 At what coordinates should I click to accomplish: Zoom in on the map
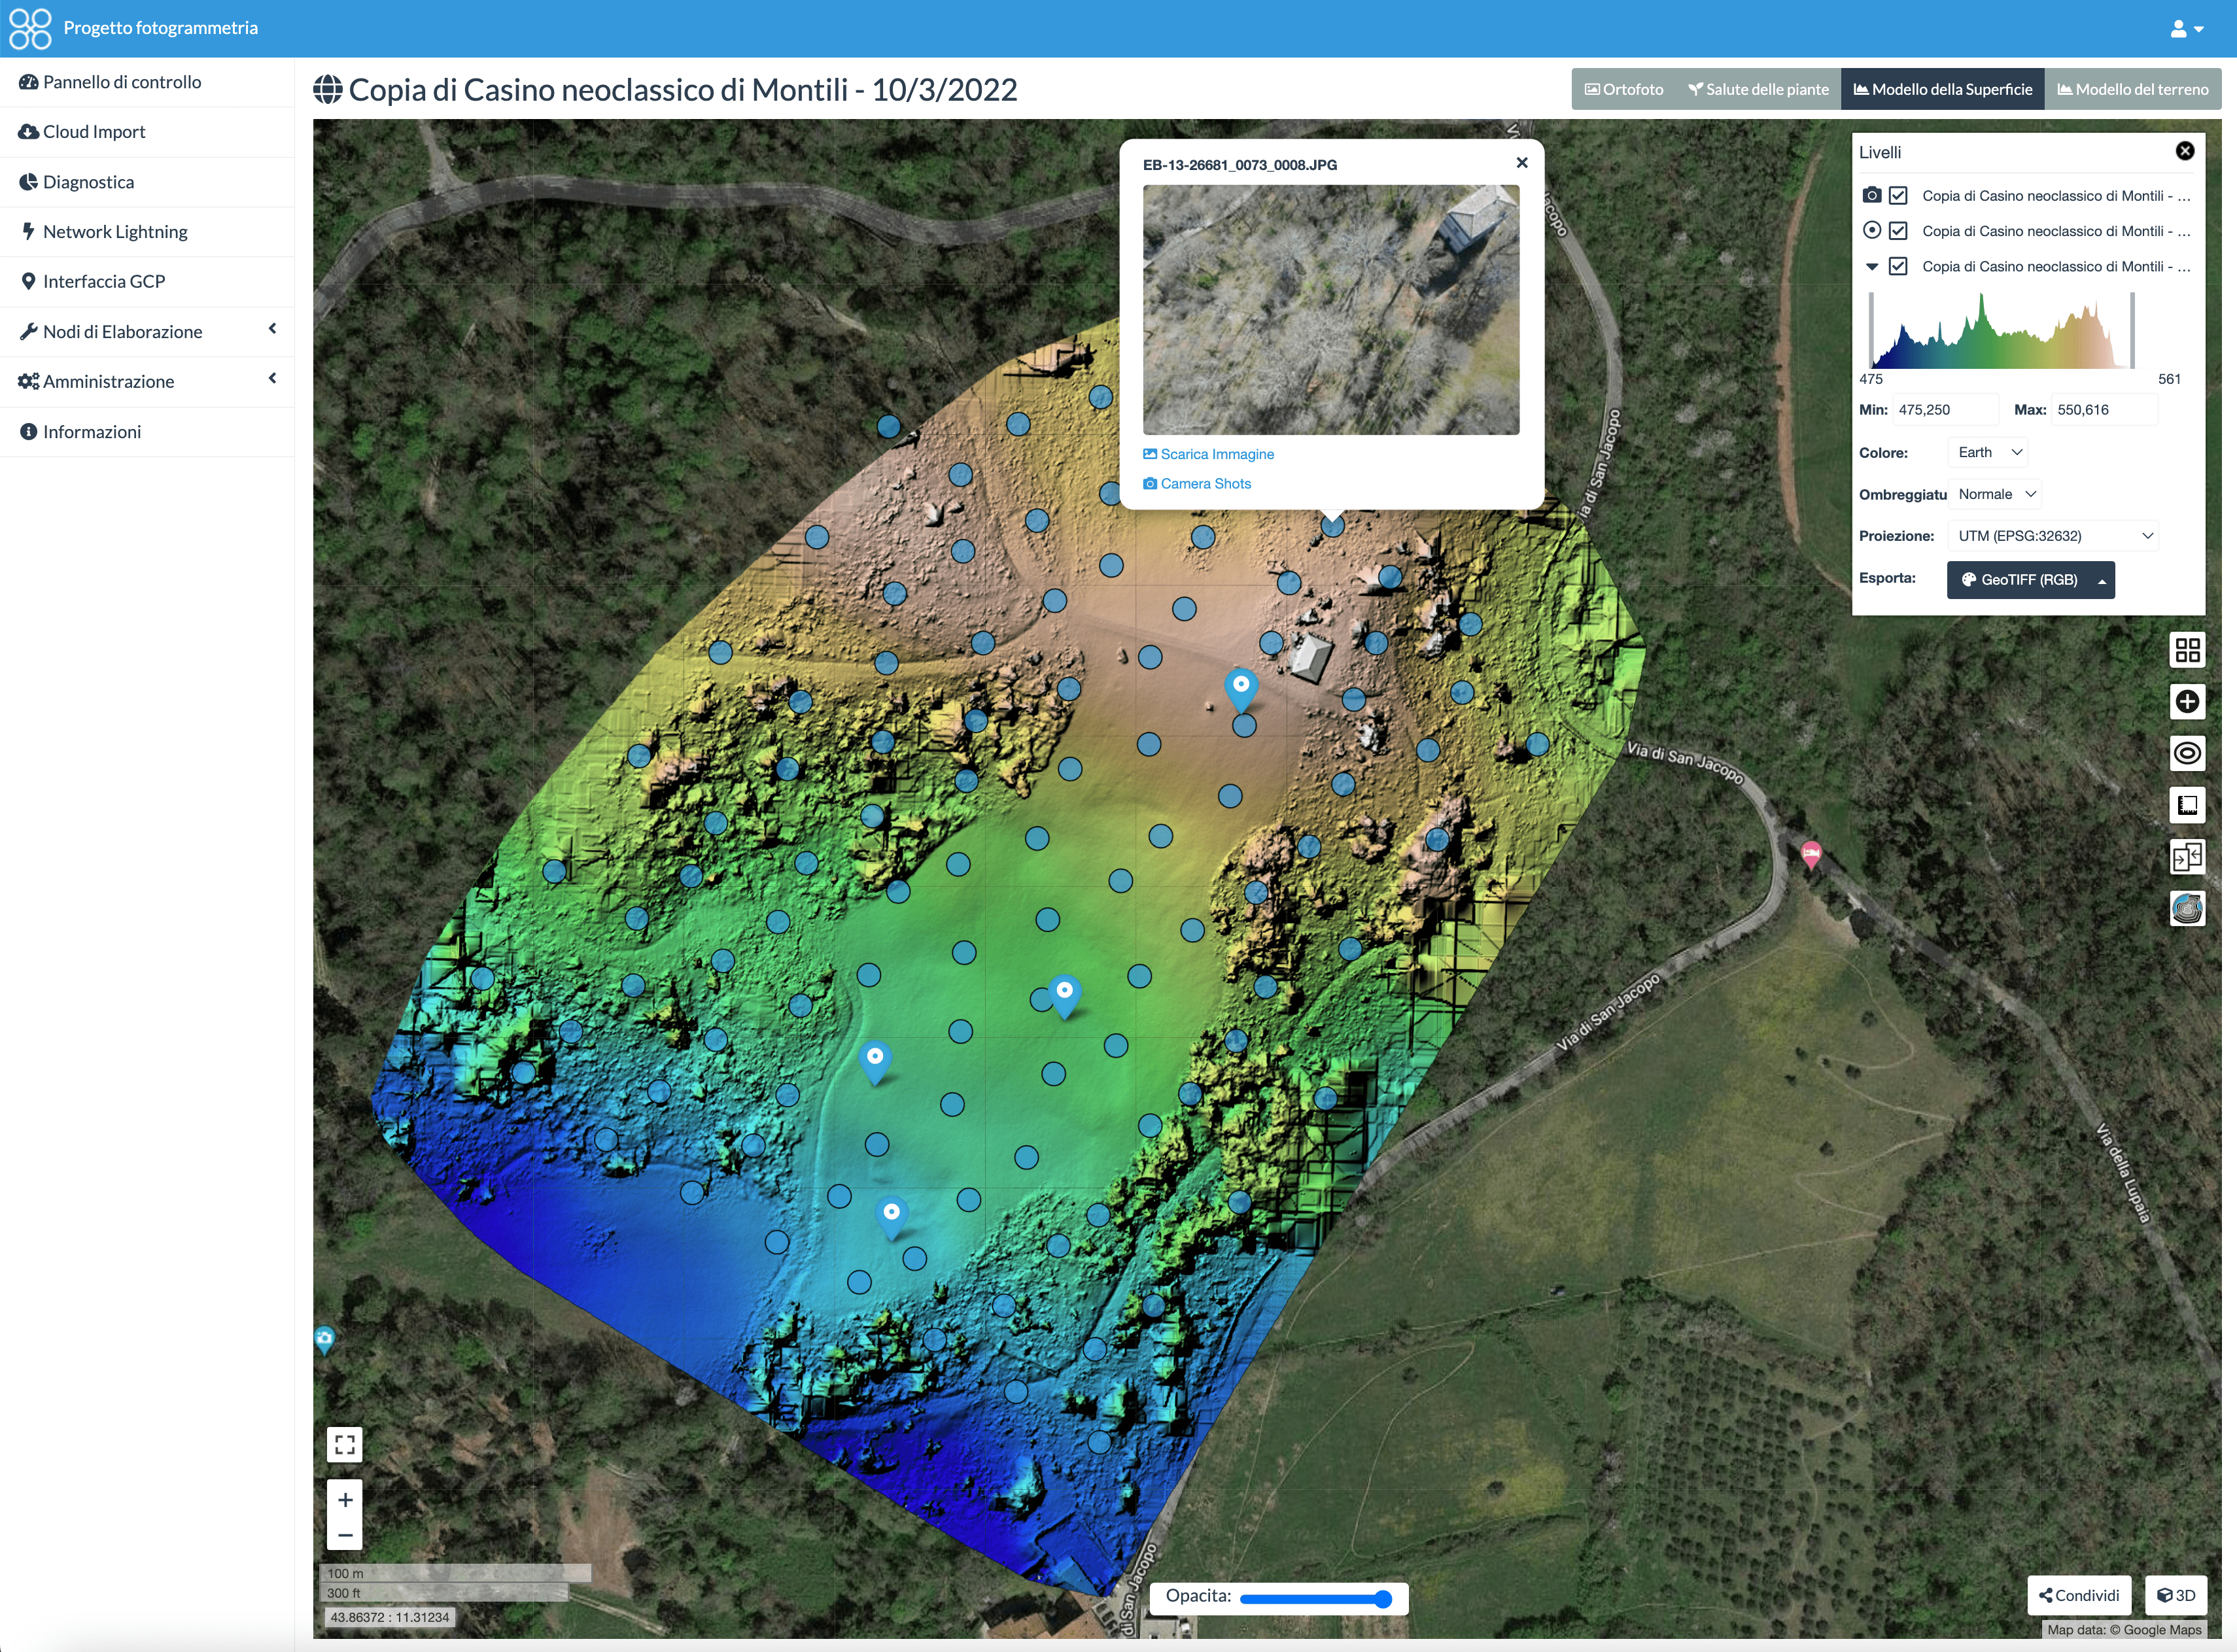click(x=345, y=1500)
